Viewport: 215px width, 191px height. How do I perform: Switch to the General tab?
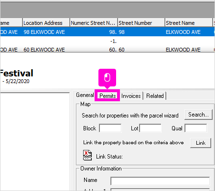pos(85,95)
